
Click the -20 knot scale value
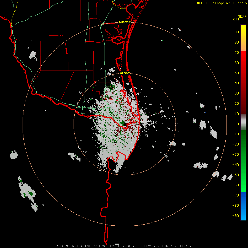tap(236, 144)
